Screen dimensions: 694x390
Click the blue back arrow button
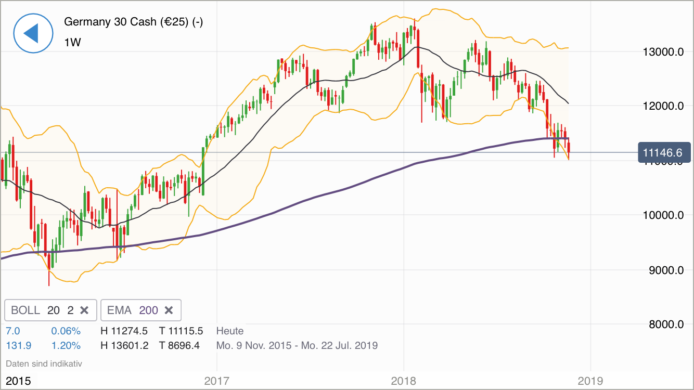pyautogui.click(x=33, y=33)
